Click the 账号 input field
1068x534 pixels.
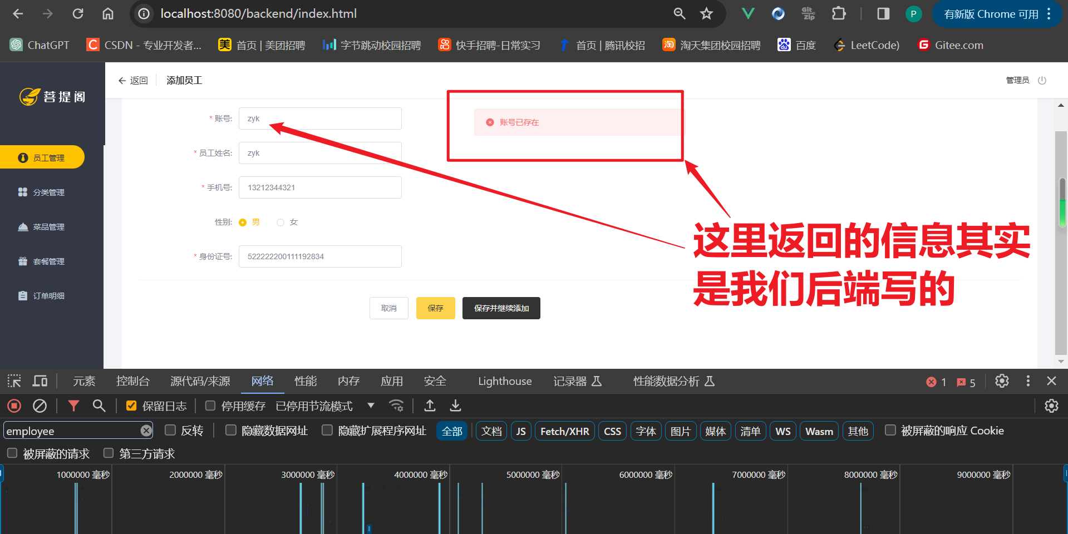[x=320, y=118]
